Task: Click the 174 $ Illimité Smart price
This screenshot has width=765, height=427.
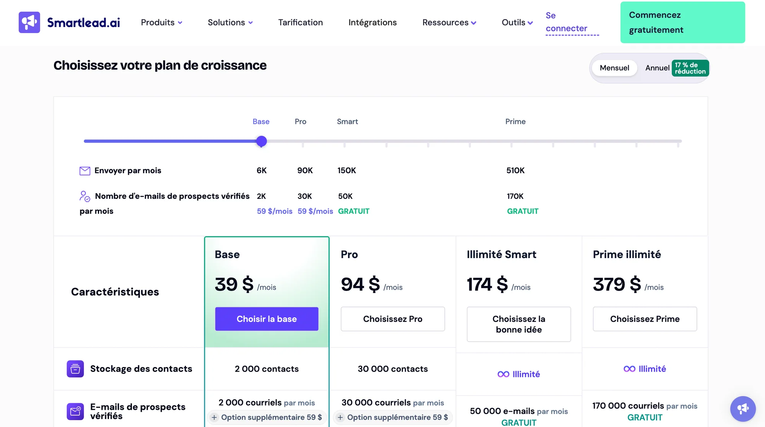Action: (487, 284)
